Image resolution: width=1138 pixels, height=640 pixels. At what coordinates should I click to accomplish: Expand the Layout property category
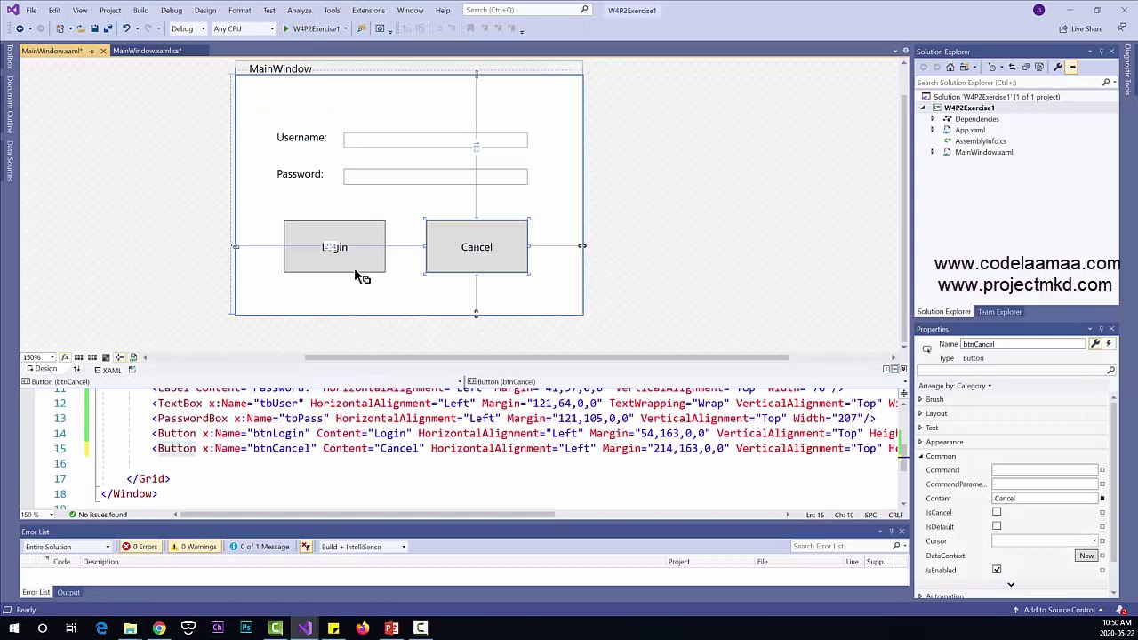[920, 413]
